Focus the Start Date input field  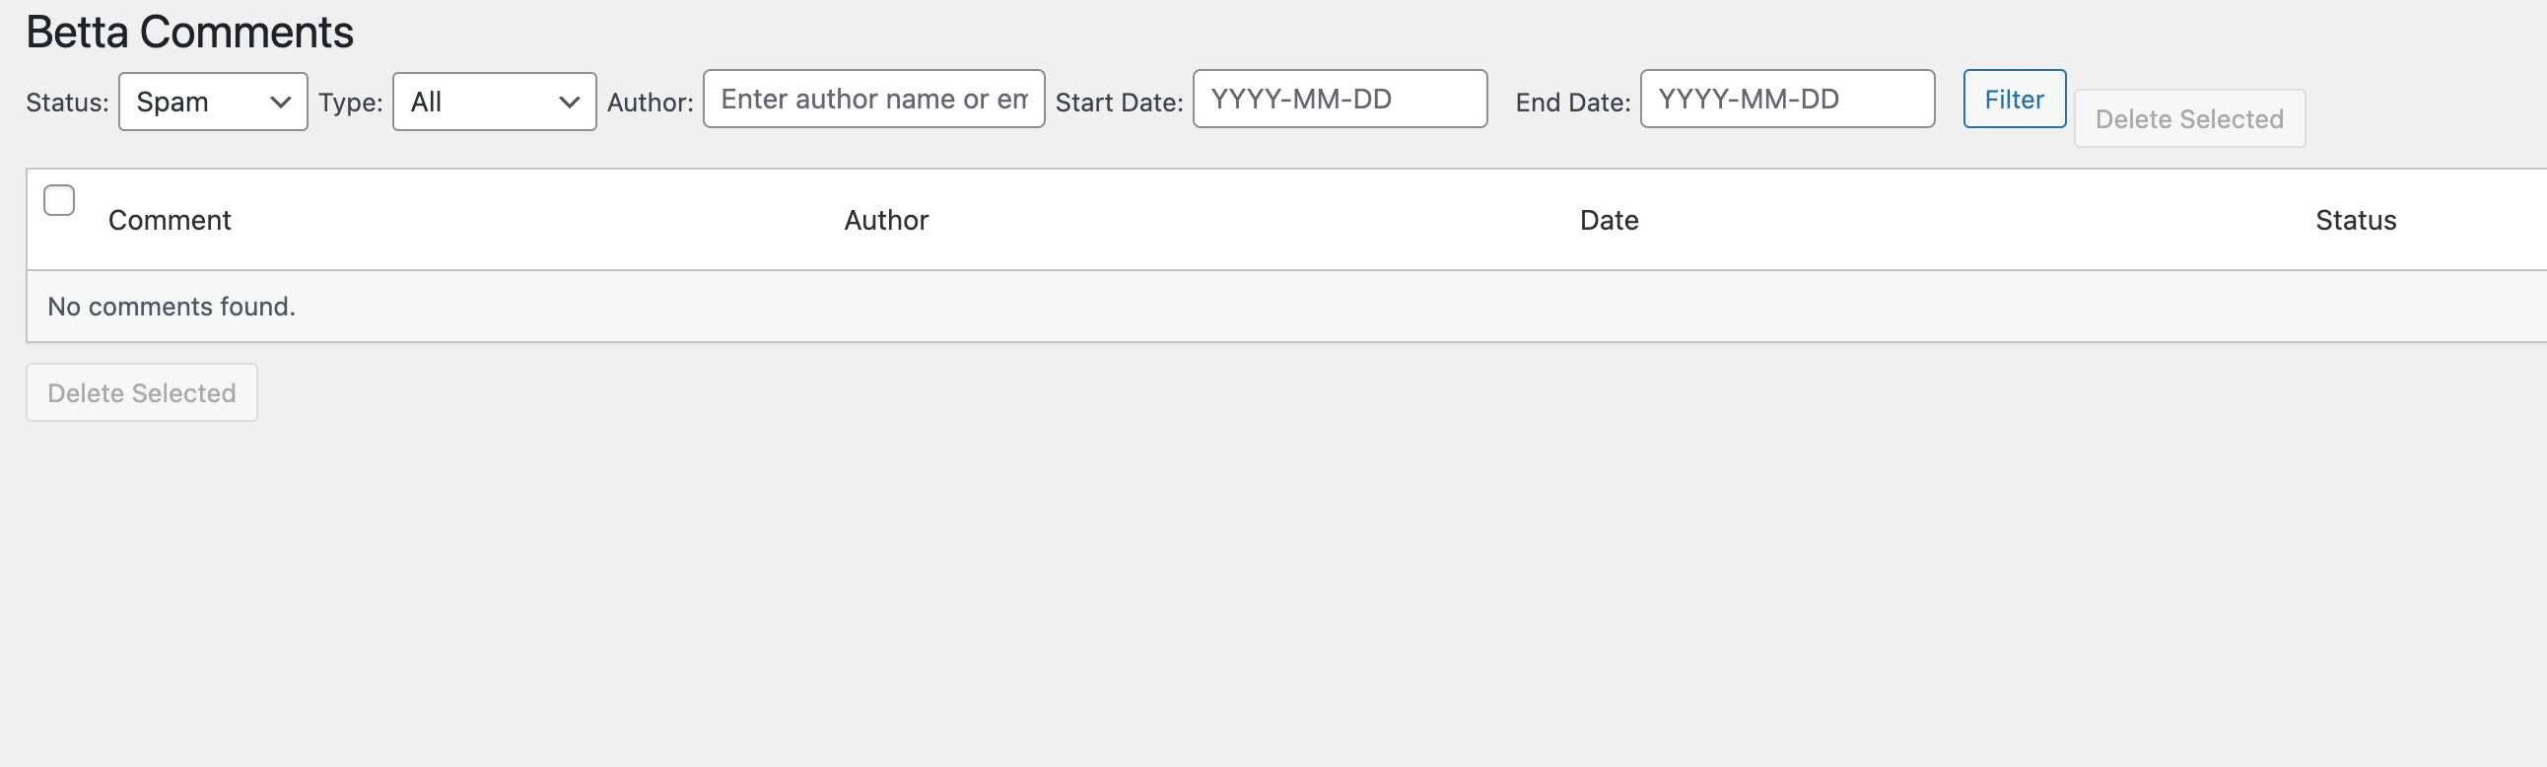[1340, 99]
